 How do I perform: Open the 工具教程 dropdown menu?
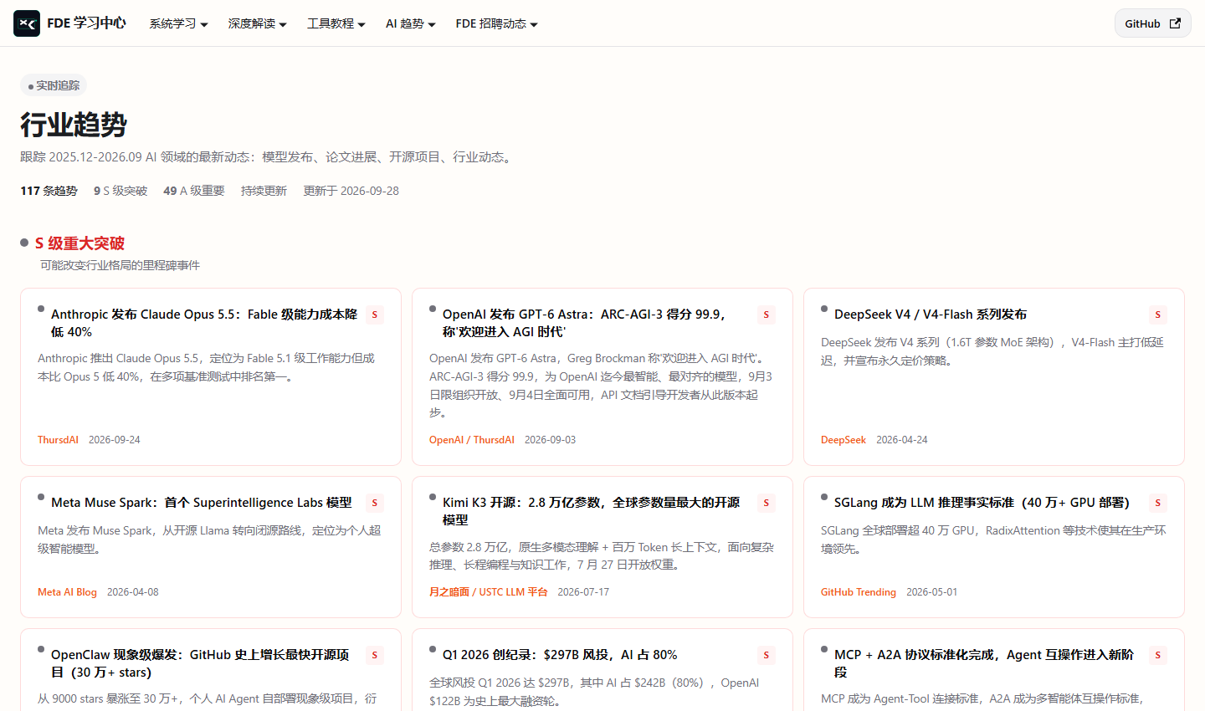[336, 23]
